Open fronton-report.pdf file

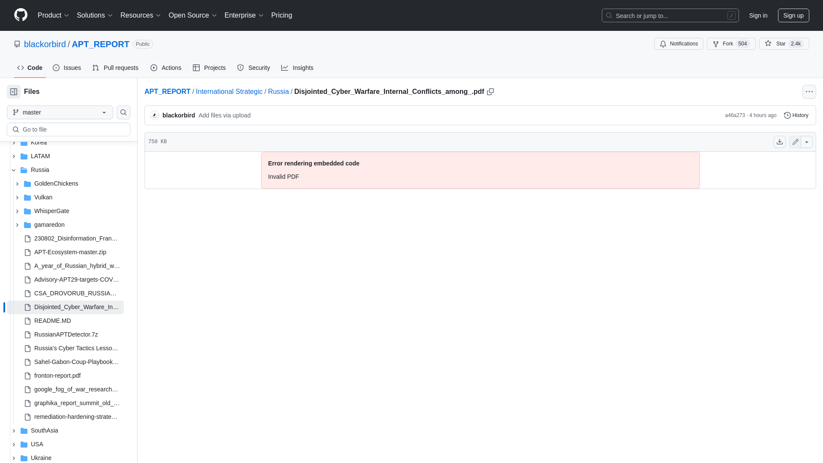pyautogui.click(x=57, y=376)
